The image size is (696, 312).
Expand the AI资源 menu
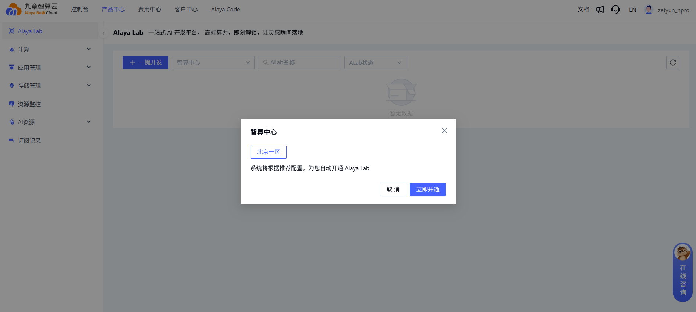point(89,122)
